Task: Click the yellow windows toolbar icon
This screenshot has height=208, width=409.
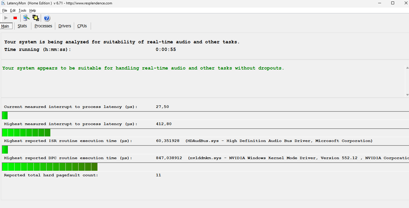Action: pos(36,18)
